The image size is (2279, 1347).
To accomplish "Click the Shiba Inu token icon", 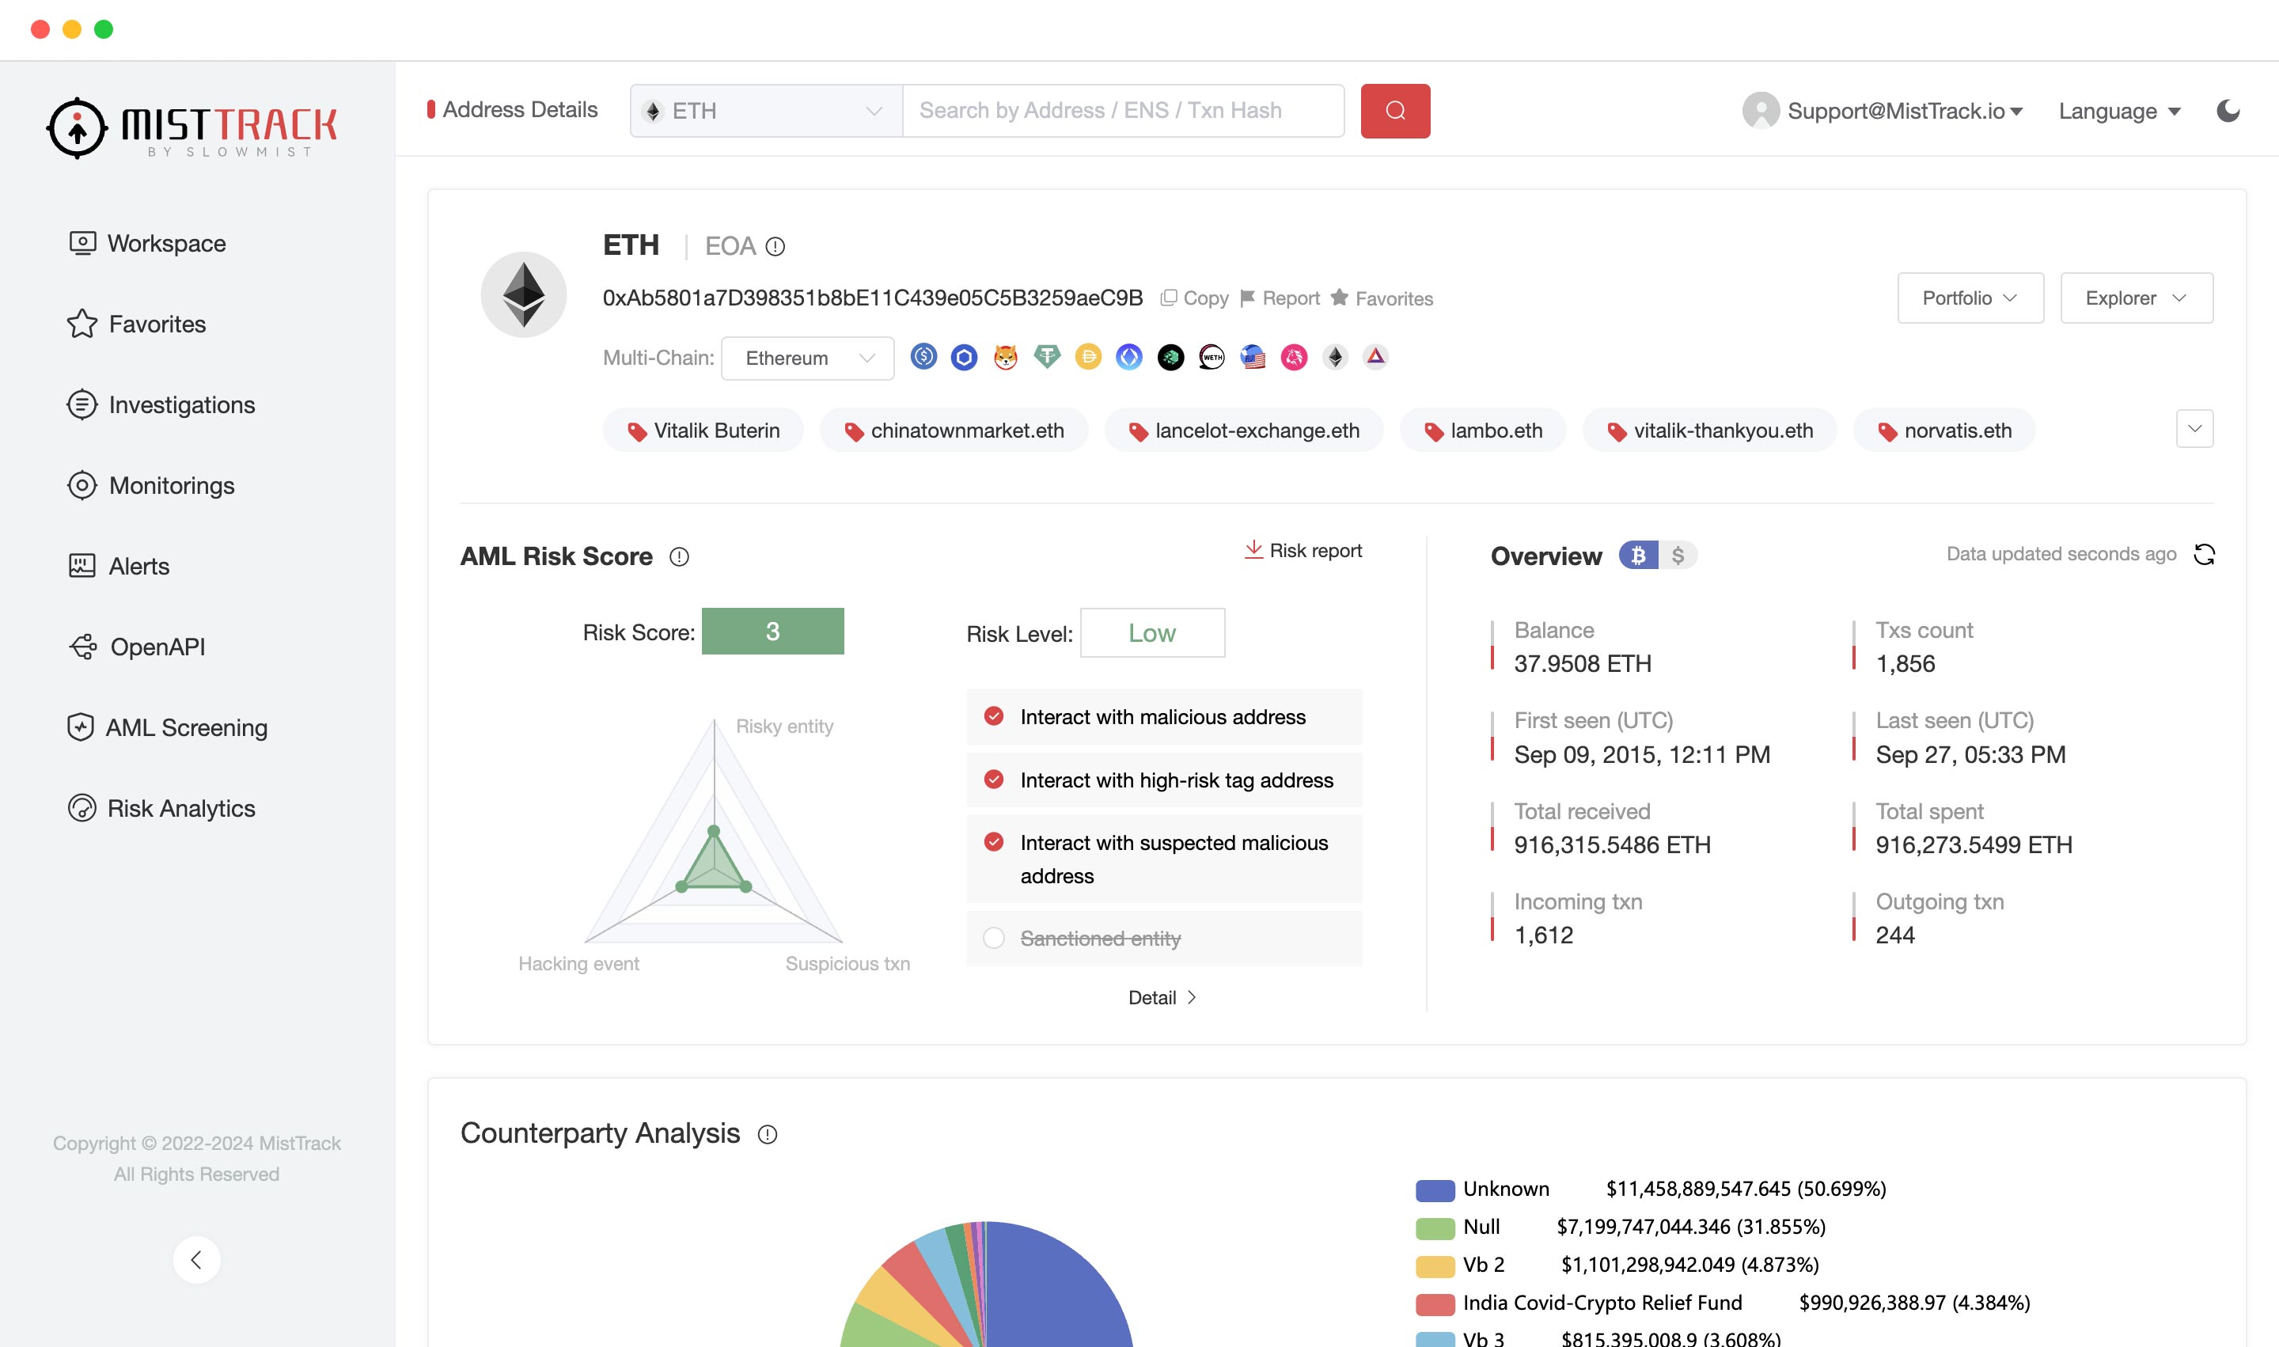I will coord(1005,357).
